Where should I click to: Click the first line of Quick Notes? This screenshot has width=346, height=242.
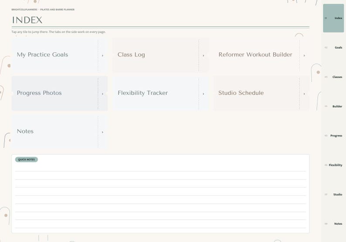click(x=160, y=168)
